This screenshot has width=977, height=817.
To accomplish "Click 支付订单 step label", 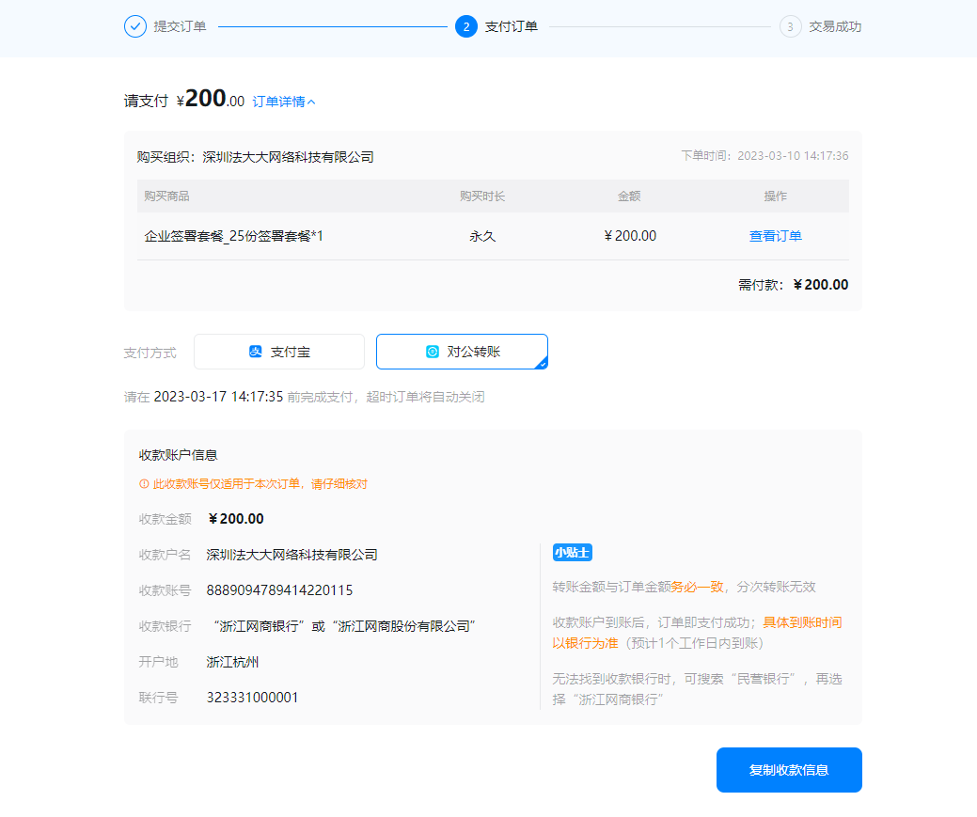I will tap(511, 27).
